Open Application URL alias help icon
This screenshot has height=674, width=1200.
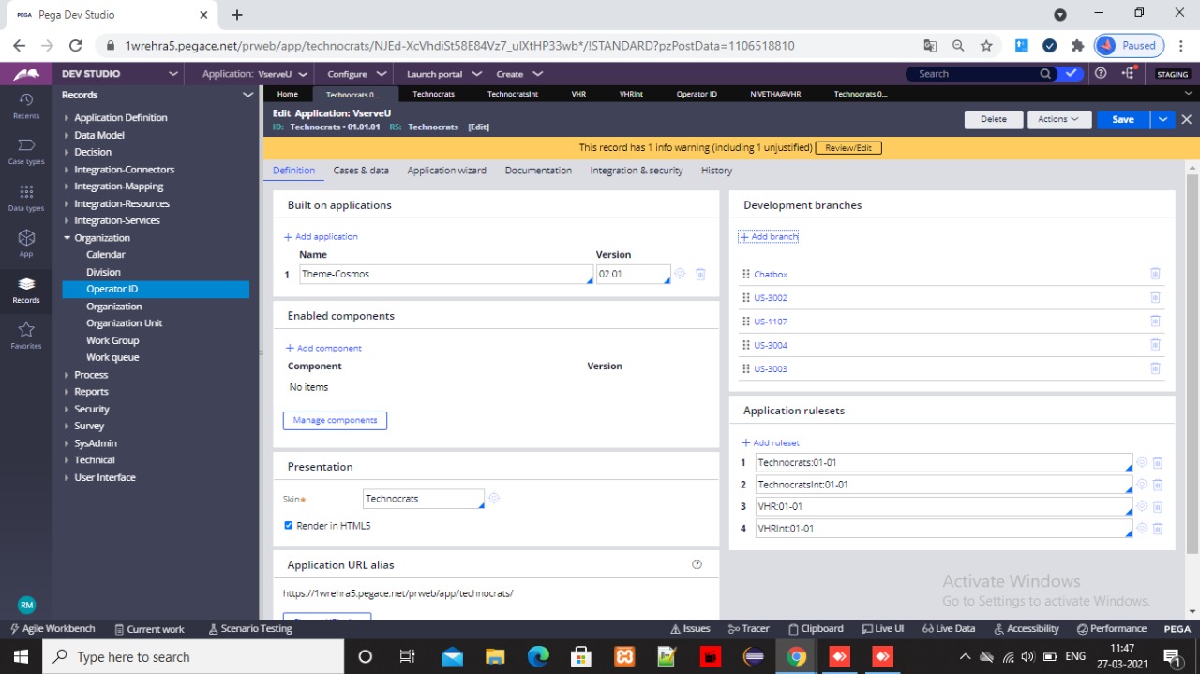[697, 564]
